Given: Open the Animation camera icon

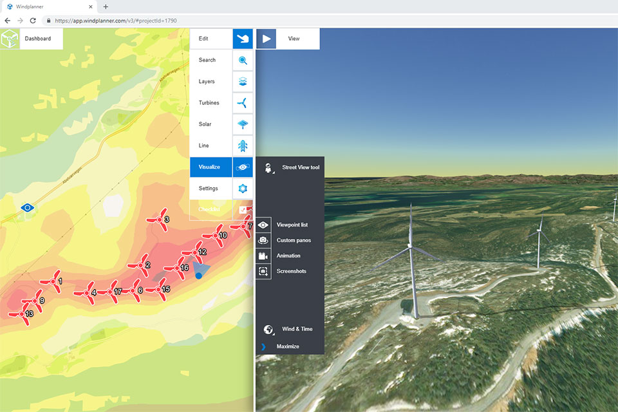Looking at the screenshot, I should click(263, 256).
